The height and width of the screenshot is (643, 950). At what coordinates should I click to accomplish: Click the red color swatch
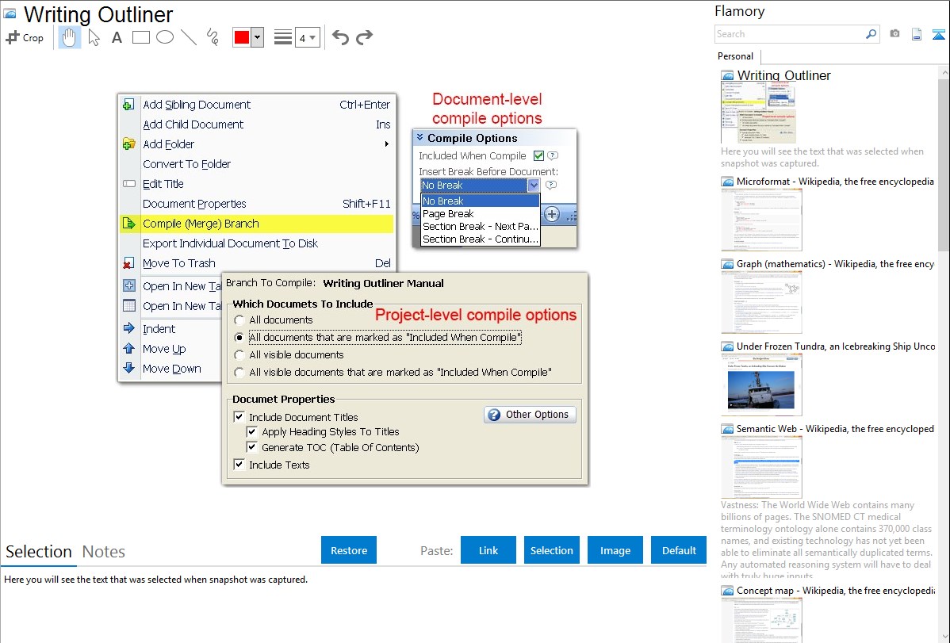coord(242,37)
